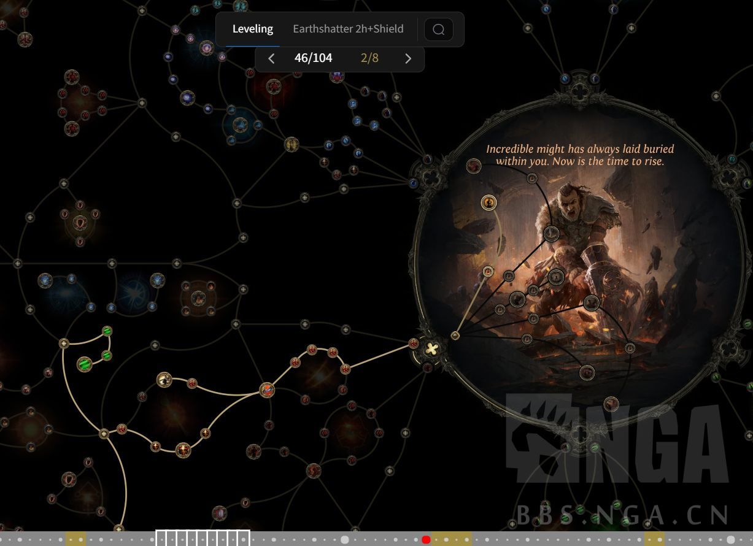Image resolution: width=753 pixels, height=546 pixels.
Task: Select the yellow notable node below the Earthshatter tab area
Action: tap(292, 144)
